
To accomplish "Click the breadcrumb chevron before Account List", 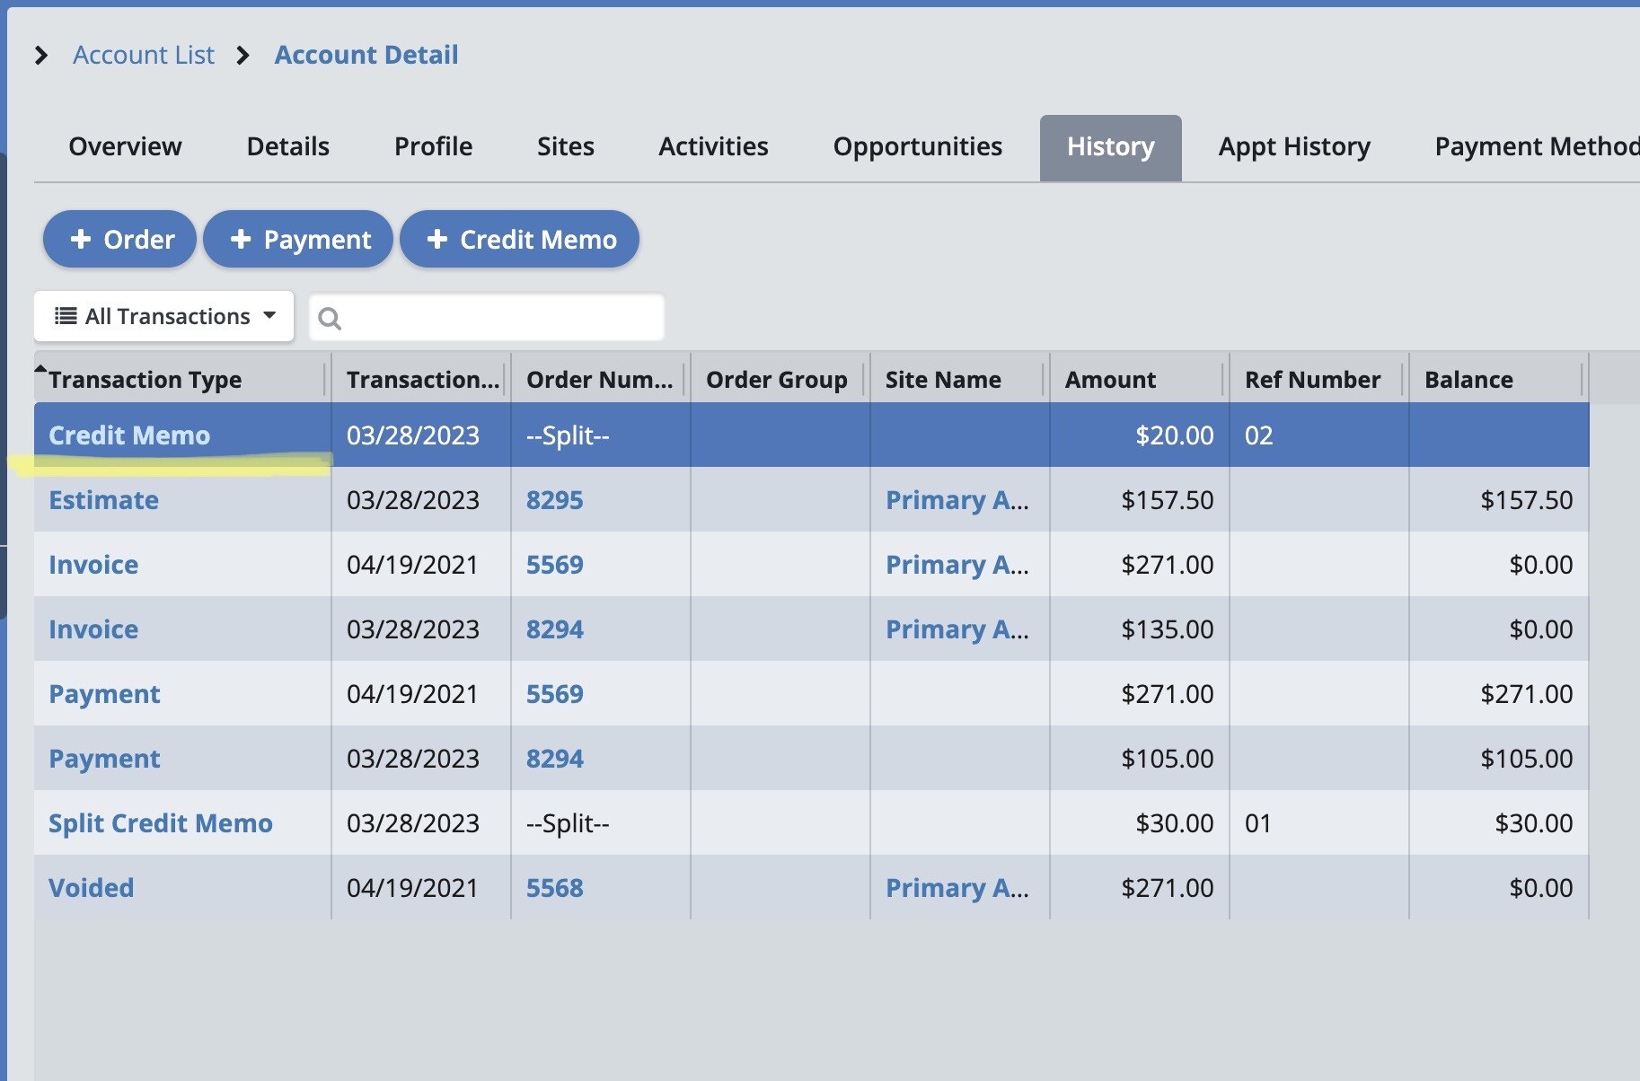I will (x=41, y=56).
